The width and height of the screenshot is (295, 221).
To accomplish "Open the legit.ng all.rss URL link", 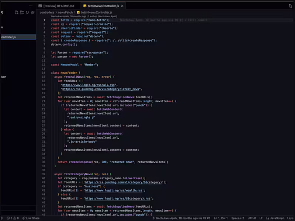I will tap(88, 85).
